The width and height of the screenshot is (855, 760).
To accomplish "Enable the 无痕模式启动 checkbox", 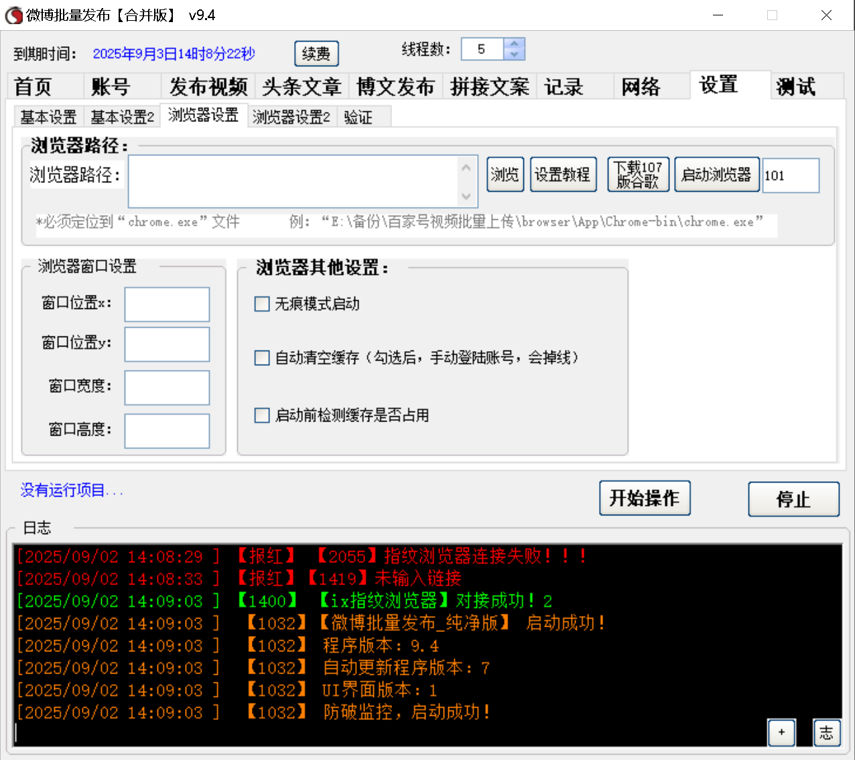I will click(x=261, y=304).
